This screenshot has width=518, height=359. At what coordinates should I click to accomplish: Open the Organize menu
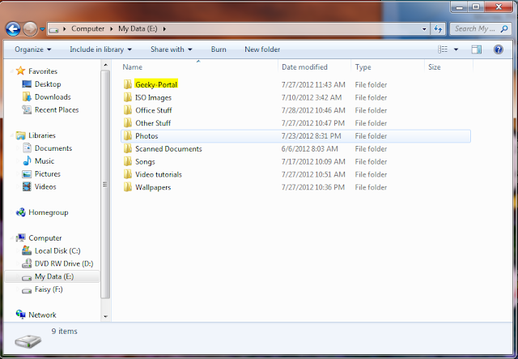32,49
